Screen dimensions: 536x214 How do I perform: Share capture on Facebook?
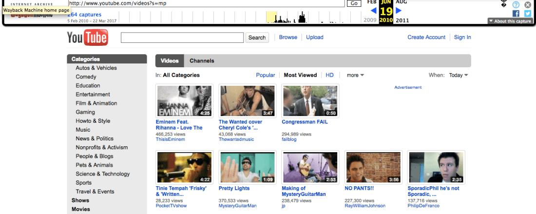pyautogui.click(x=516, y=14)
